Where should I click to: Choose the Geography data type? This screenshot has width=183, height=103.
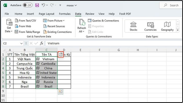167,26
